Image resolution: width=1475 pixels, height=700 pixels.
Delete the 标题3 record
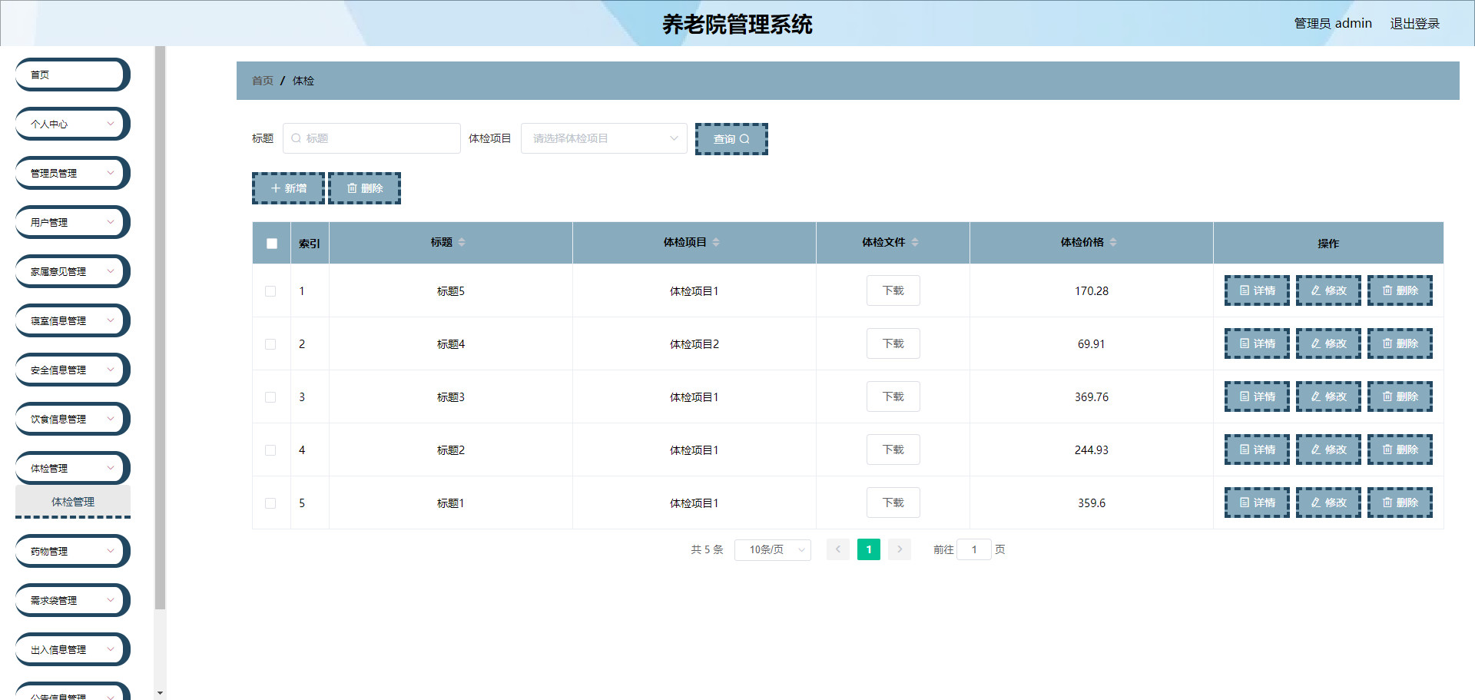click(x=1399, y=396)
